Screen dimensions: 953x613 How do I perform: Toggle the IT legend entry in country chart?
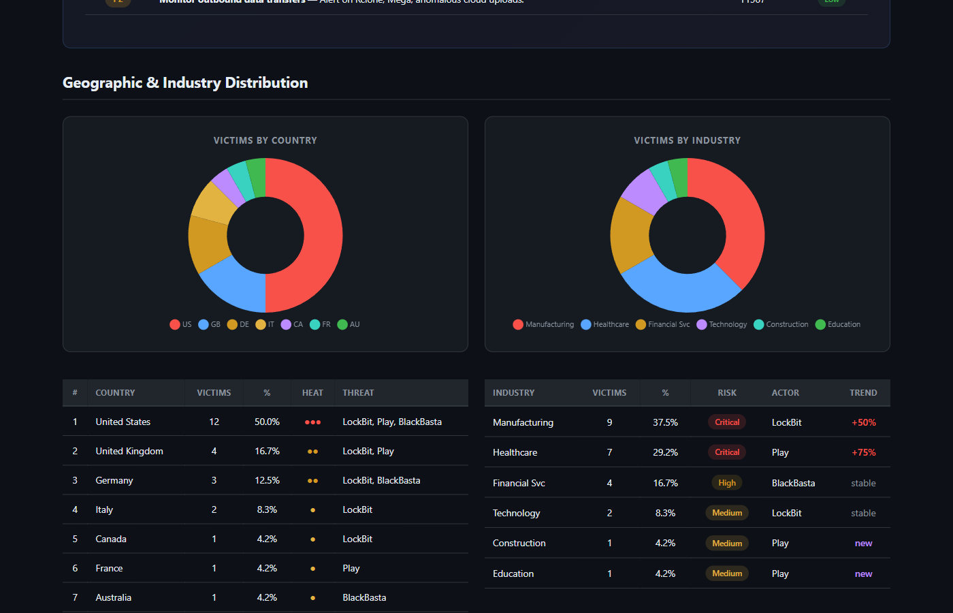coord(265,324)
